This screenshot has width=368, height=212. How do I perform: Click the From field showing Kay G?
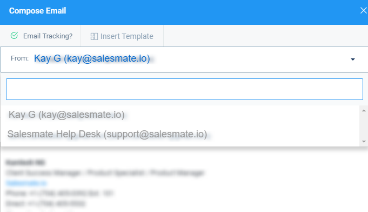coord(184,59)
